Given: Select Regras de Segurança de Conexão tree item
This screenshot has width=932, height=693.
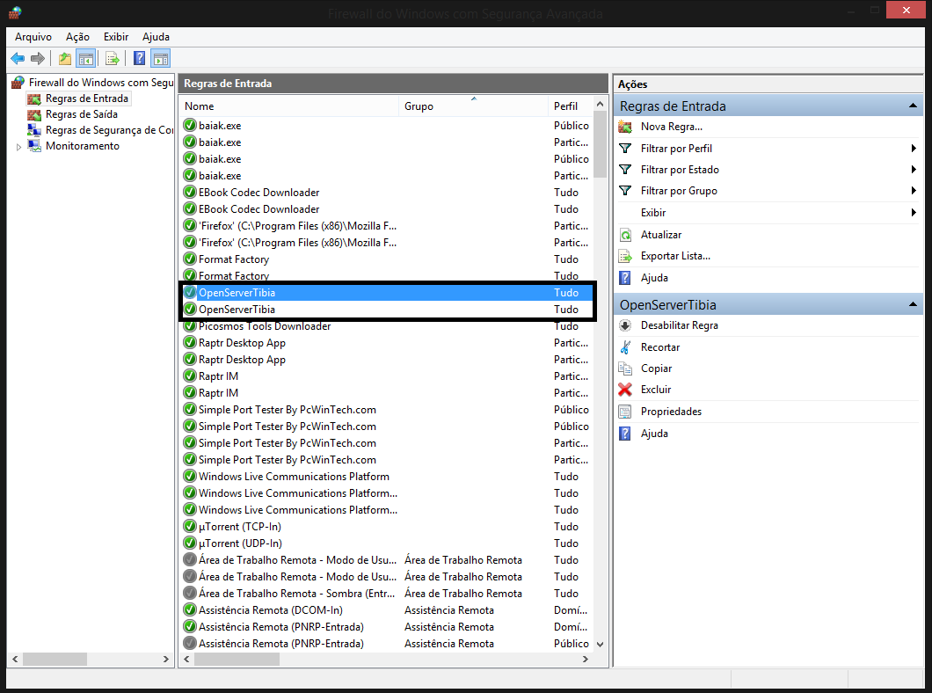Looking at the screenshot, I should 109,130.
